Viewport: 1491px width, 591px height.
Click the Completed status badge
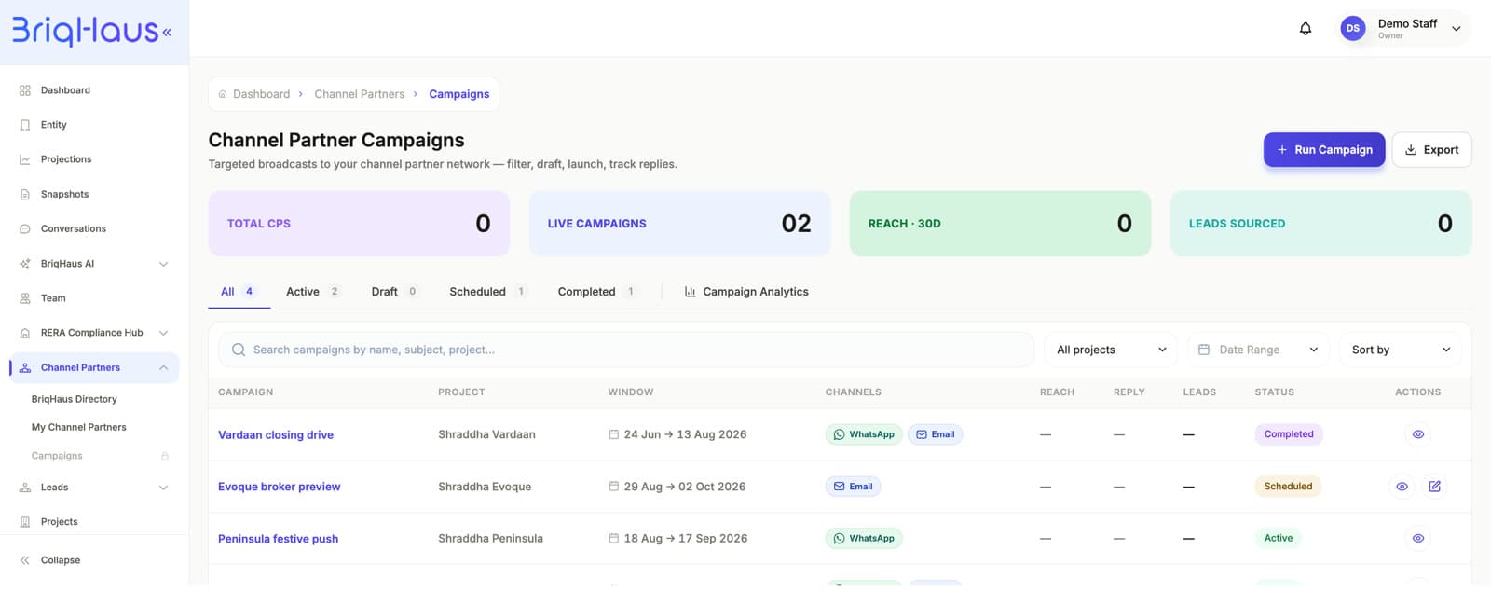tap(1289, 434)
